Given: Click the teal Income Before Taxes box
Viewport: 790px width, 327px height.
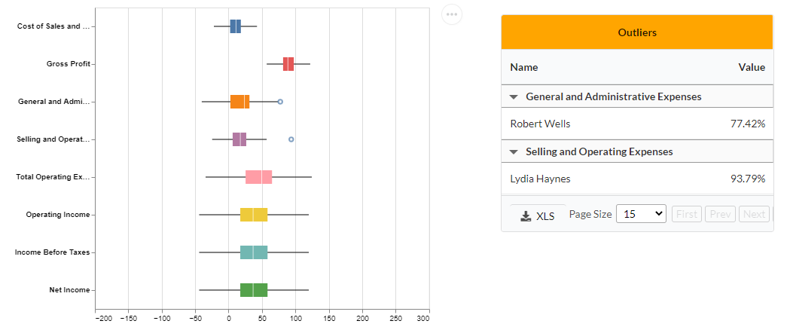Looking at the screenshot, I should (254, 252).
